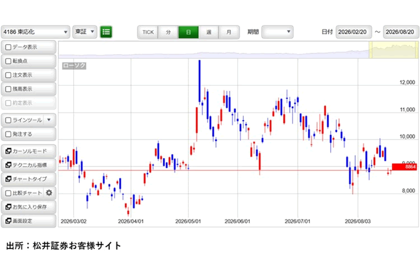This screenshot has width=420, height=254.
Task: Click the テクニカル指標 popup icon
Action: pos(8,165)
